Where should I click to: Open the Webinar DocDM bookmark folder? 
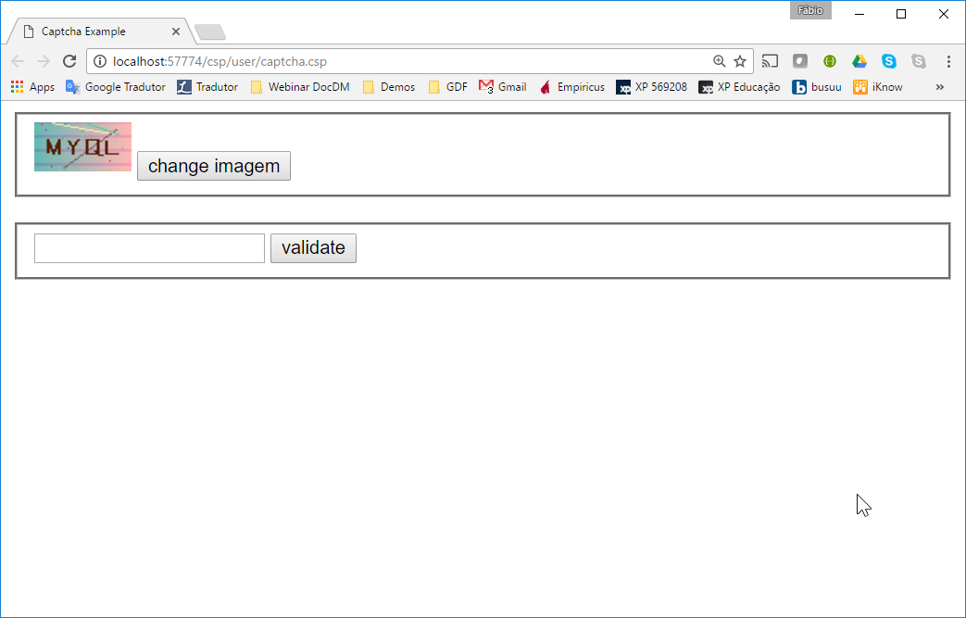300,87
